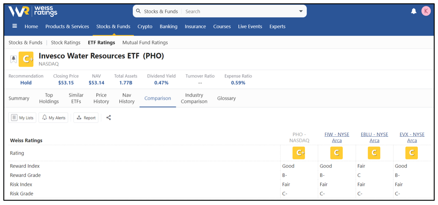
Task: Go to Mutual Fund Ratings
Action: [x=145, y=43]
